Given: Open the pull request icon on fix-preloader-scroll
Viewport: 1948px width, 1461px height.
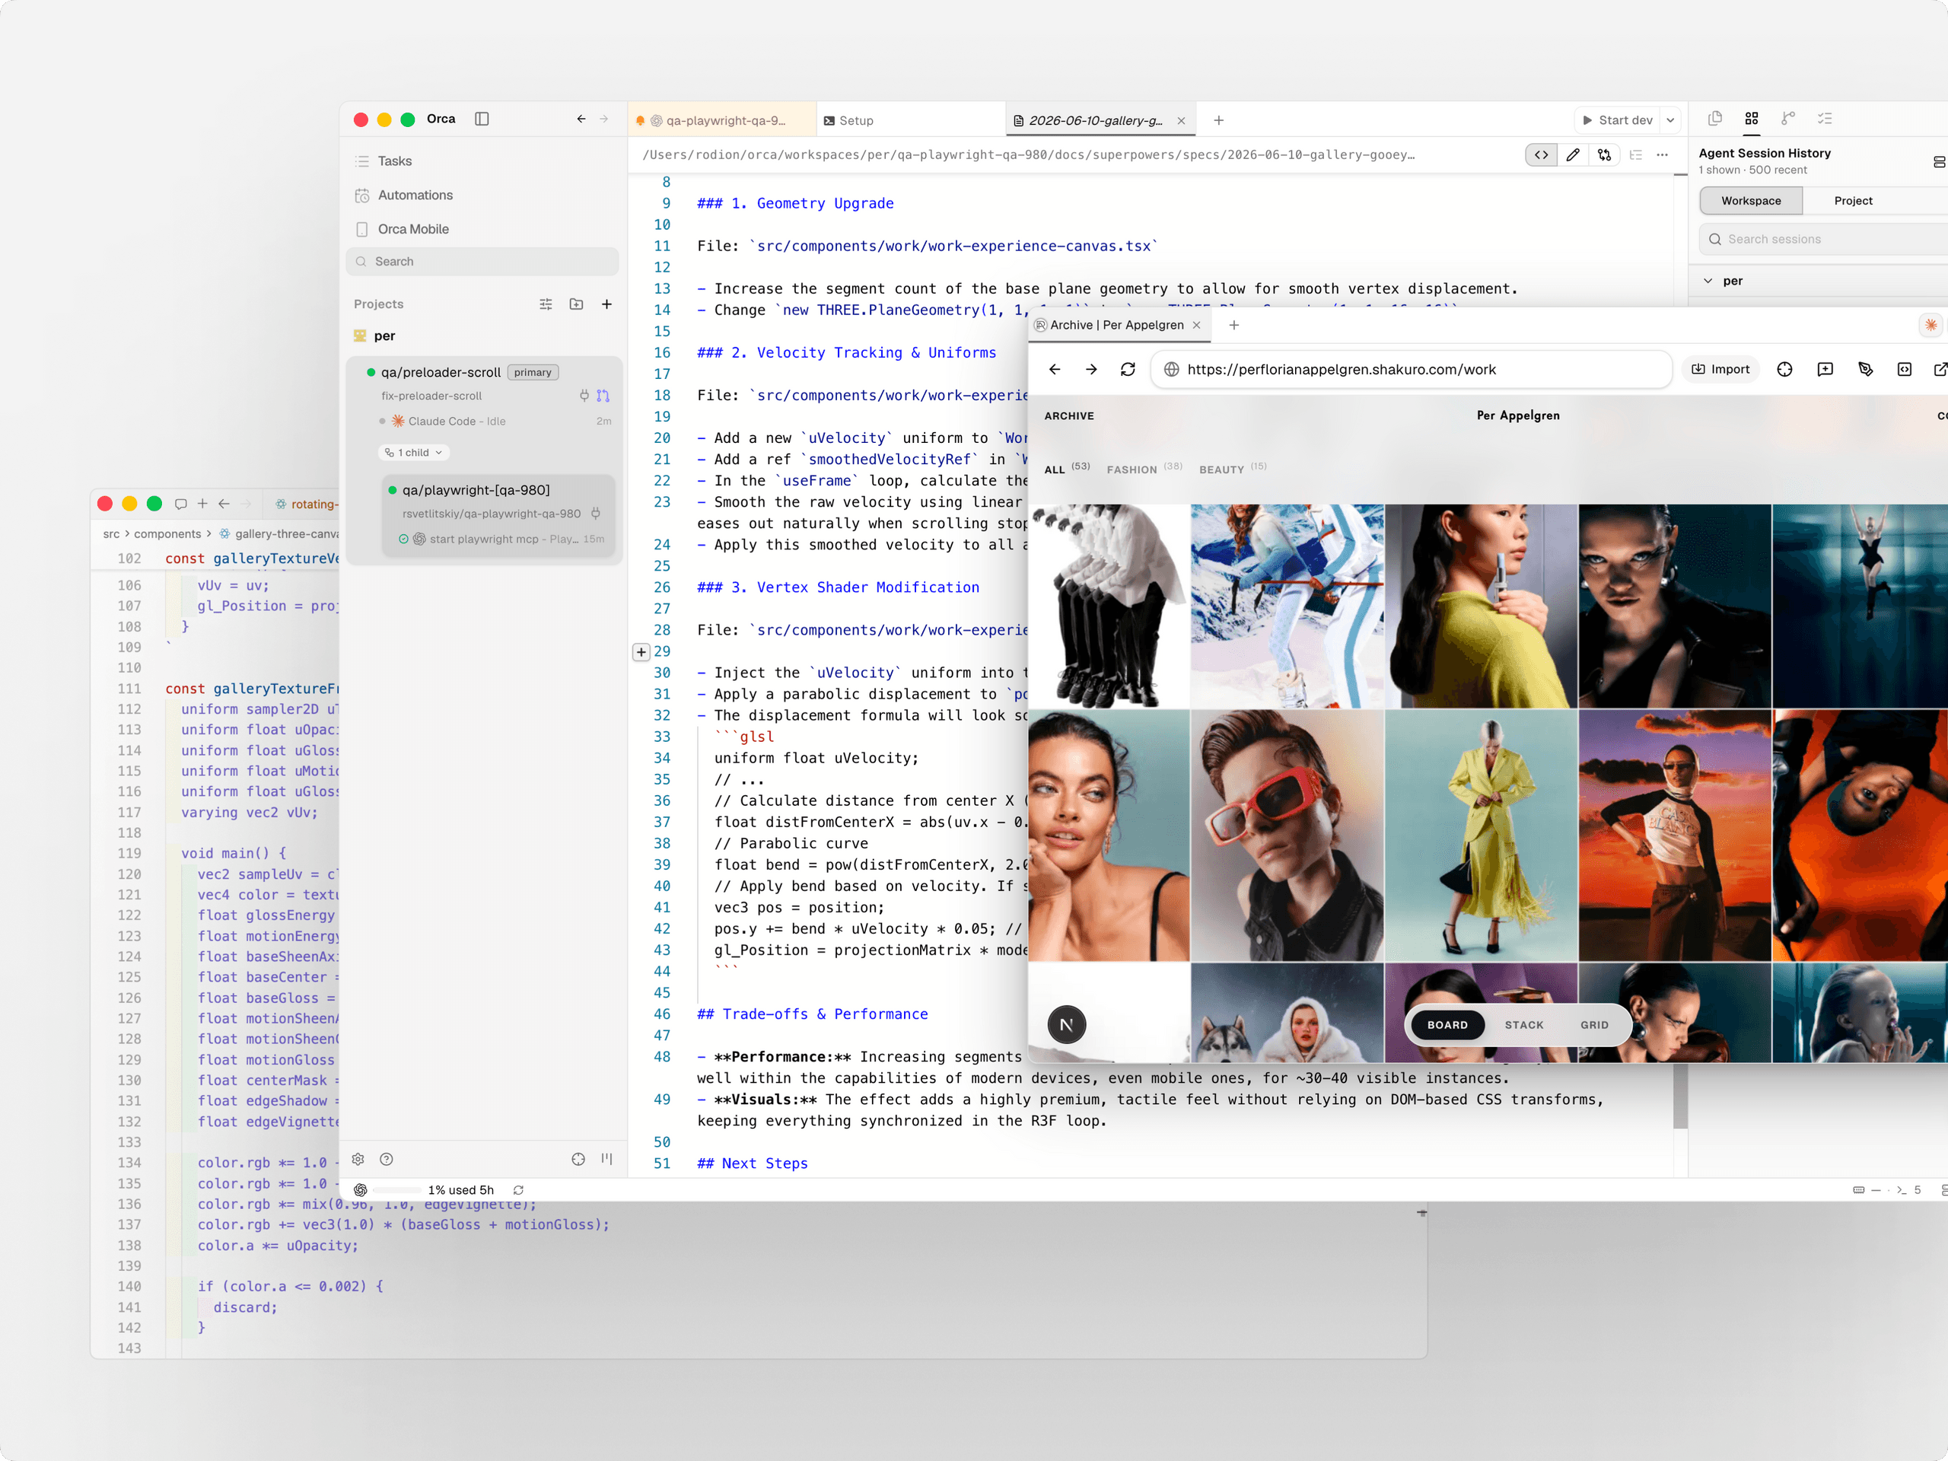Looking at the screenshot, I should (603, 396).
